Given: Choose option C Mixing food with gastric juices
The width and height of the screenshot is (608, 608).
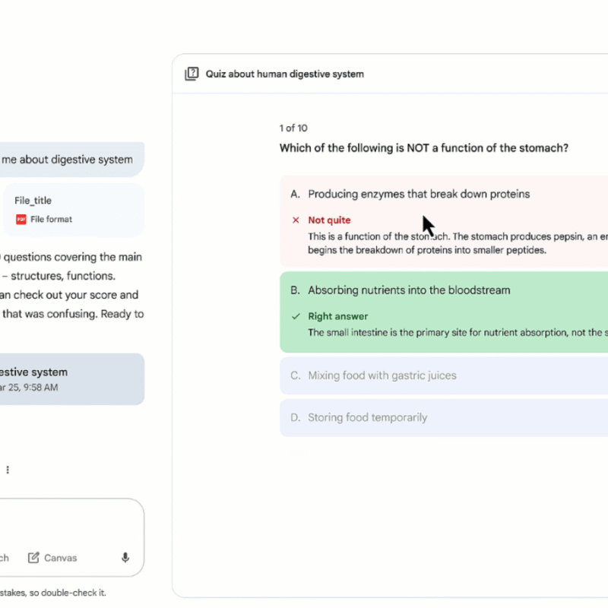Looking at the screenshot, I should pyautogui.click(x=444, y=375).
